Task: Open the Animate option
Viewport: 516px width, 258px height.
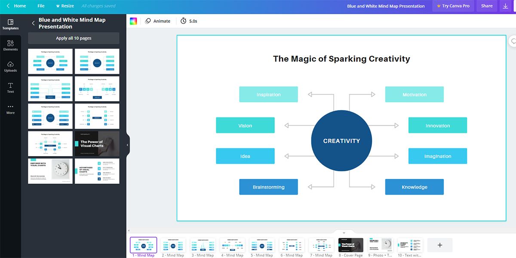Action: (x=158, y=21)
